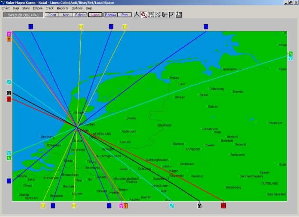Click the cyan Mars marker on left edge
299x217 pixels.
pos(9,82)
